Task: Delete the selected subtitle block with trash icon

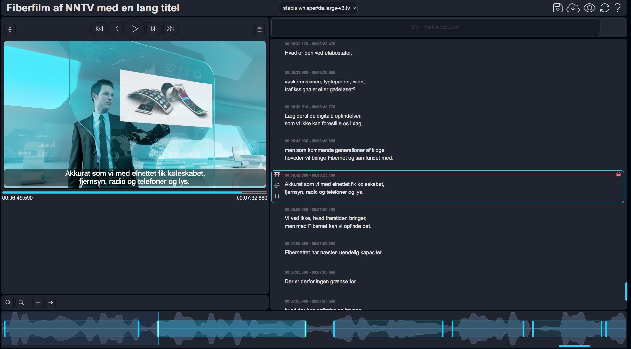Action: click(618, 175)
